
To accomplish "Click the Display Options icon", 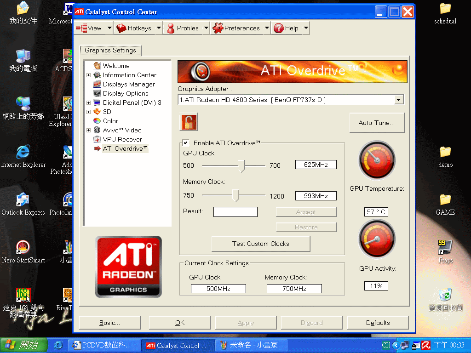I will point(97,93).
